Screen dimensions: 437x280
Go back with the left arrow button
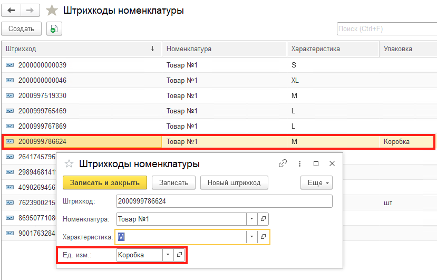coord(11,11)
